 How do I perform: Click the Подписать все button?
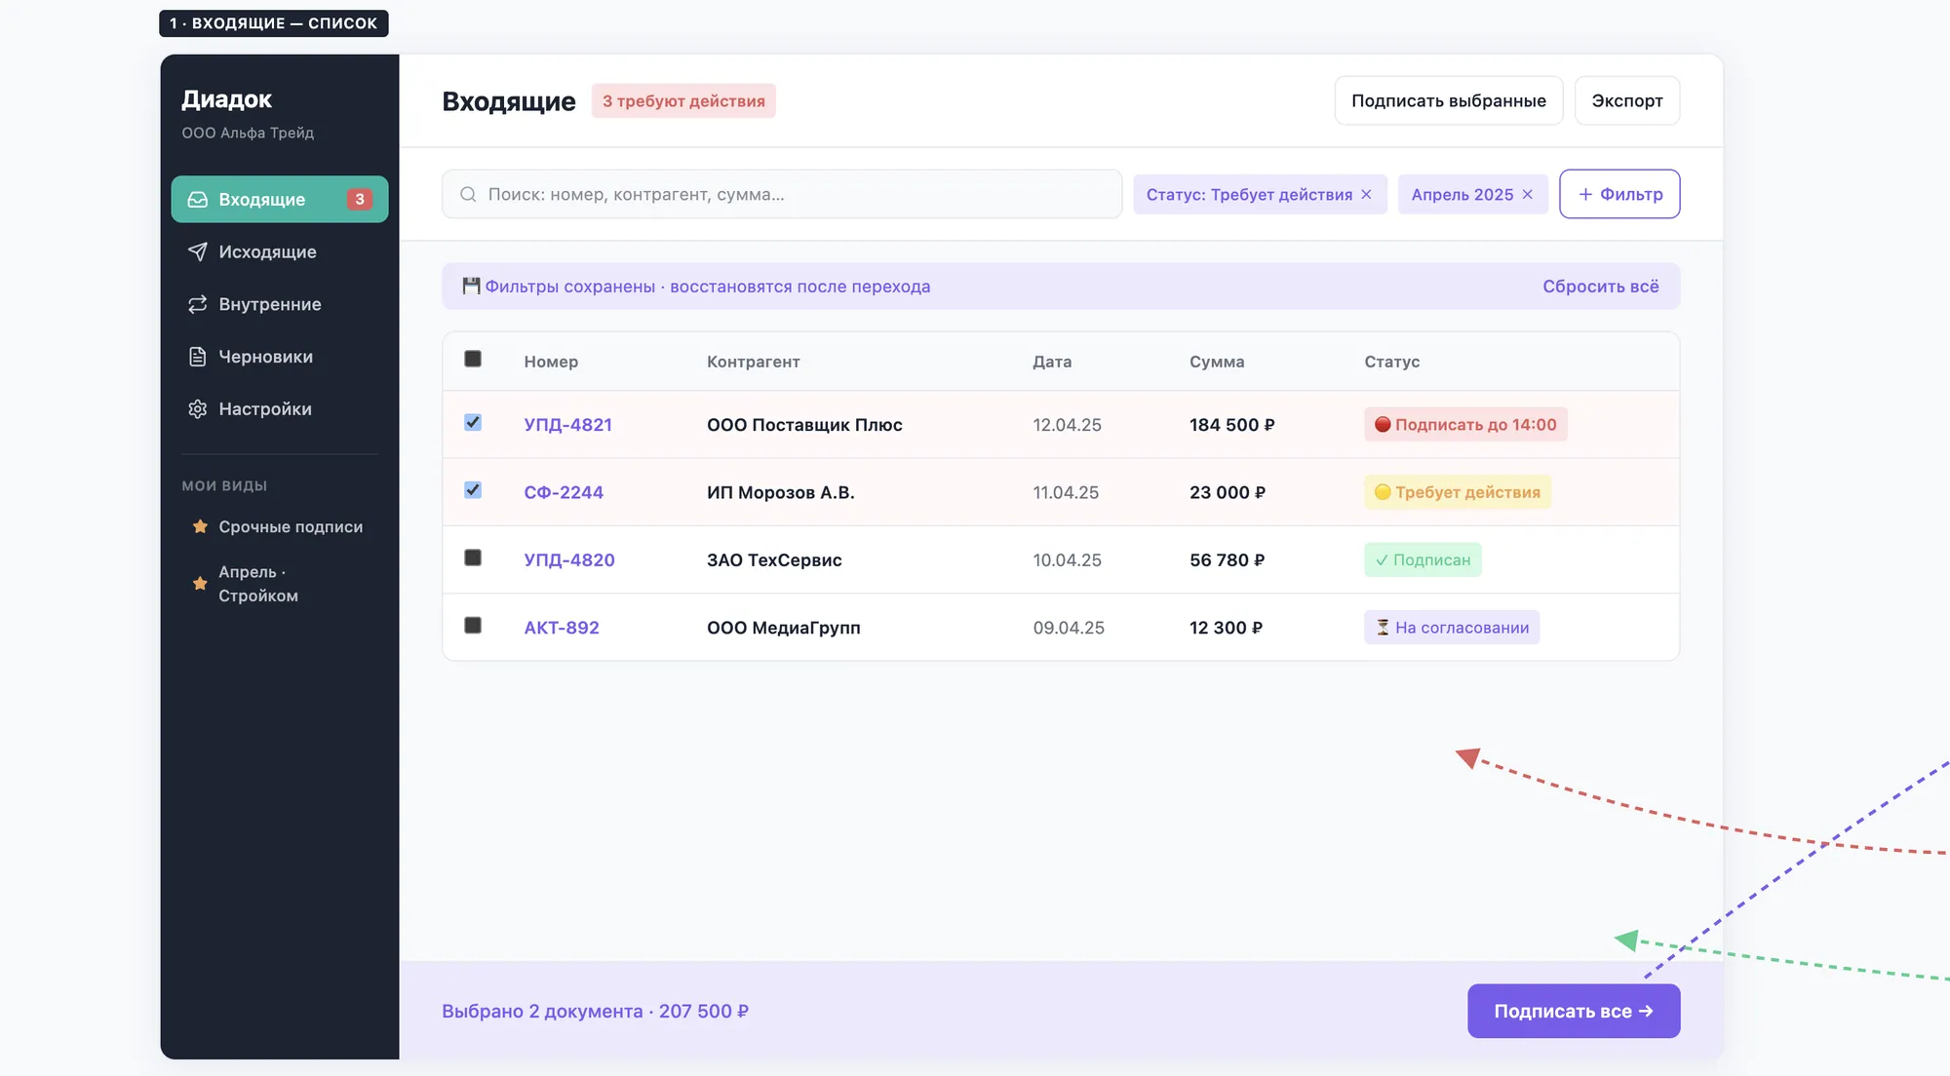pos(1574,1011)
